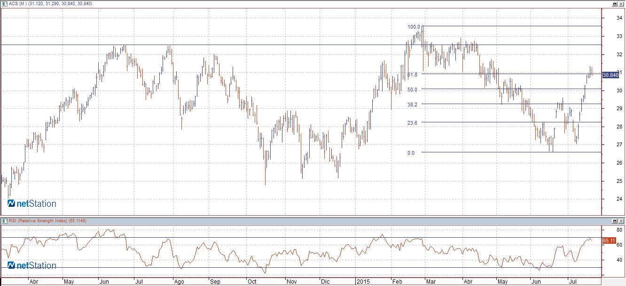Maximize the ACS price chart panel
Viewport: 626px width, 286px height.
[614, 4]
